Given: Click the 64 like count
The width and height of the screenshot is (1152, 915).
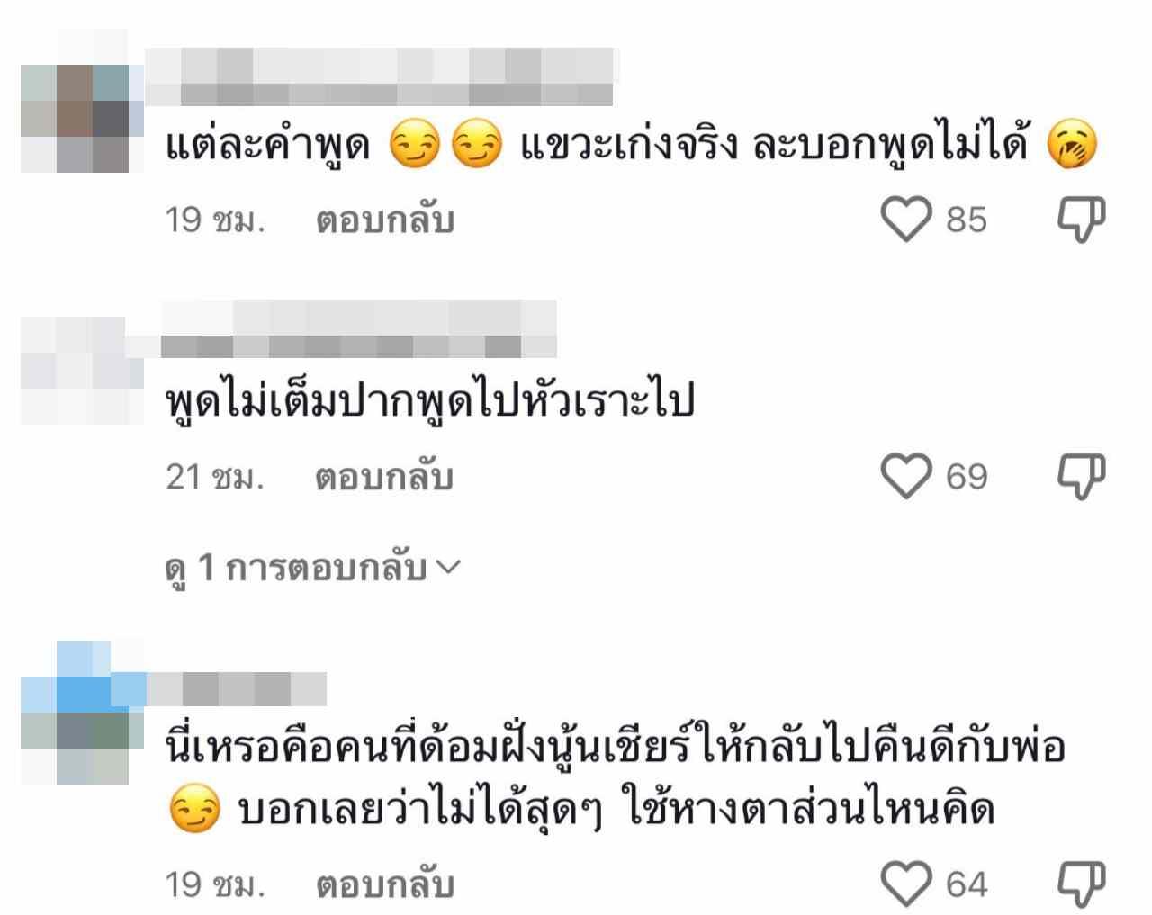Looking at the screenshot, I should (x=967, y=884).
